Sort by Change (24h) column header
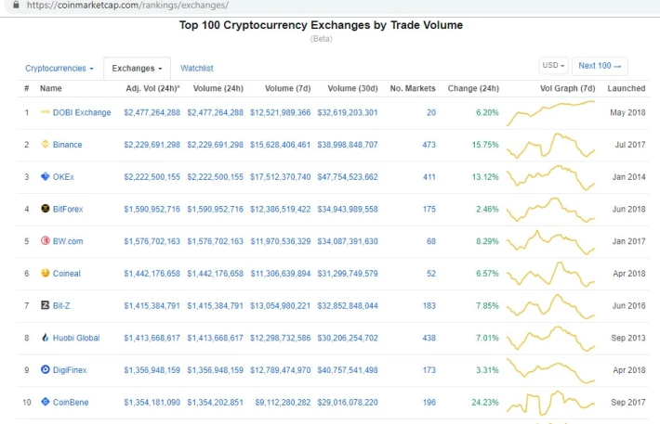The image size is (660, 424). pyautogui.click(x=473, y=88)
